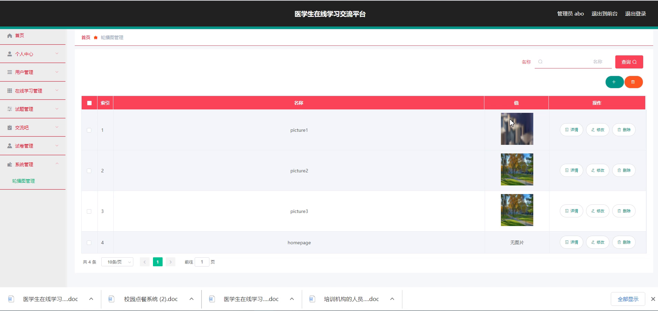The width and height of the screenshot is (658, 311).
Task: Click 详情 for the homepage row
Action: click(572, 242)
